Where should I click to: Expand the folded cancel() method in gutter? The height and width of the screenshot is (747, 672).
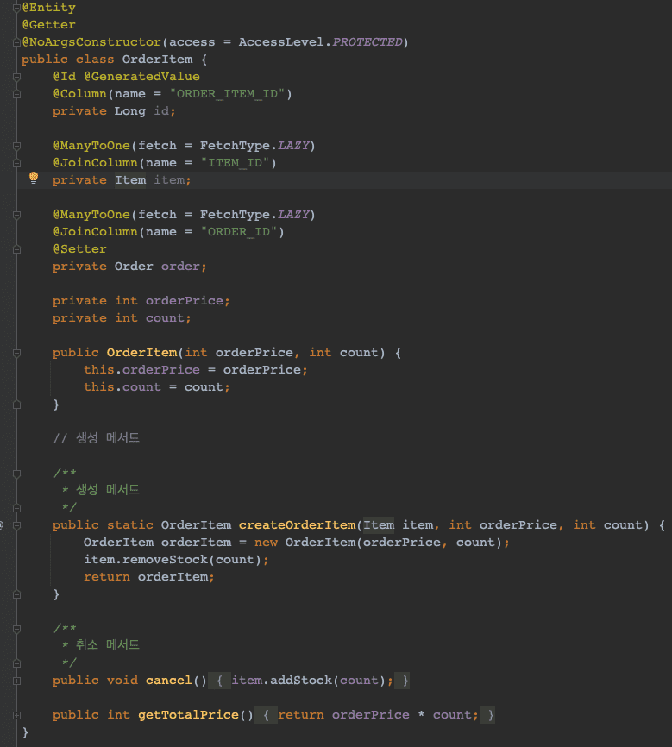16,681
